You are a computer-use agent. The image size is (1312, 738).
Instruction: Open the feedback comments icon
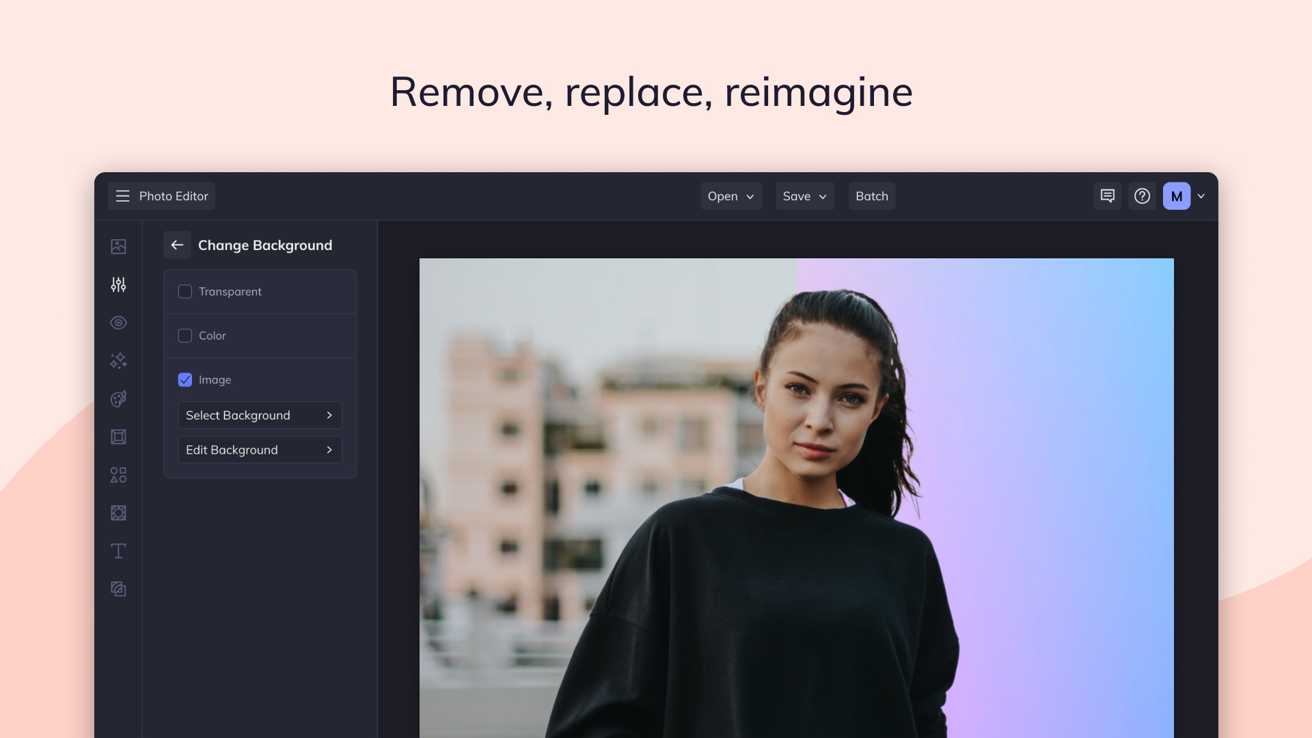1108,196
